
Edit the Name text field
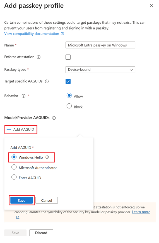100,45
